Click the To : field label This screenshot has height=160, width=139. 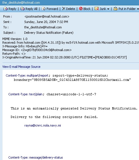point(6,27)
